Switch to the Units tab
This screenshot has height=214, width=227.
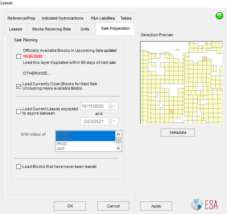click(x=85, y=29)
